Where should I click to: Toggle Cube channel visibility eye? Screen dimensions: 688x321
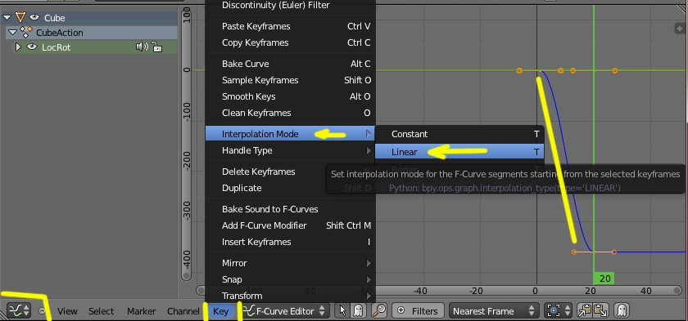[x=34, y=17]
